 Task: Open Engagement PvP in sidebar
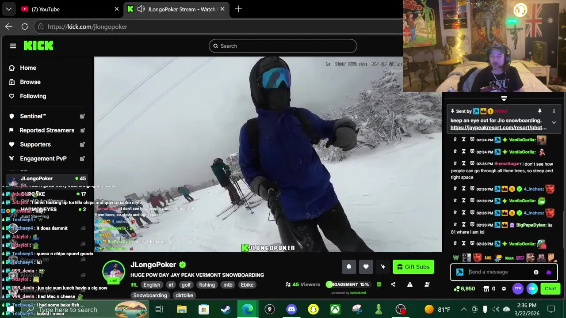[46, 159]
